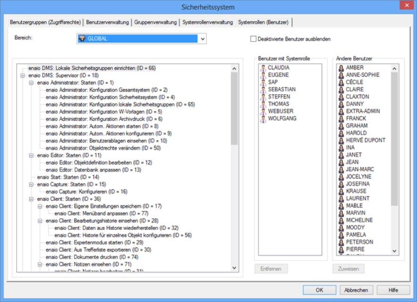
Task: Open the Systemrollenverwaltung tab
Action: coord(207,22)
